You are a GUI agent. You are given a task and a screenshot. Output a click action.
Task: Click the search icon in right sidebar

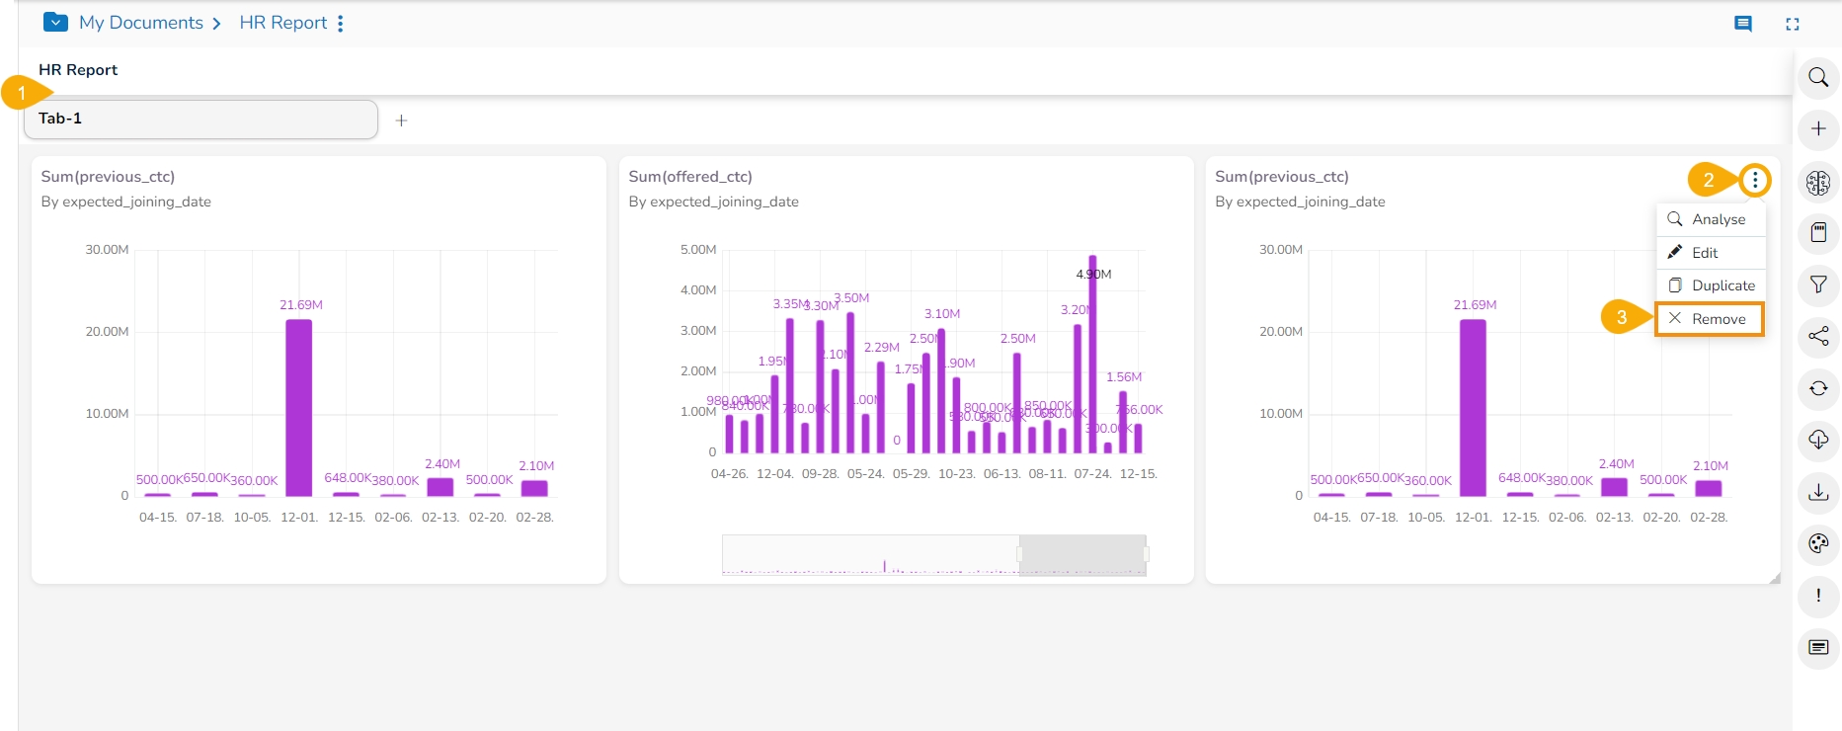(x=1818, y=77)
